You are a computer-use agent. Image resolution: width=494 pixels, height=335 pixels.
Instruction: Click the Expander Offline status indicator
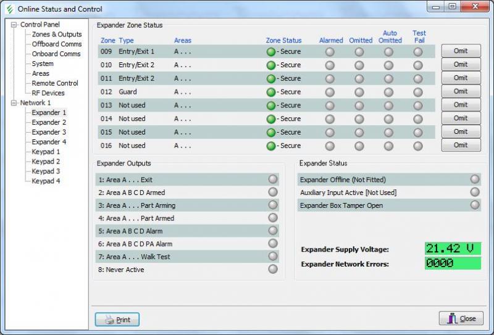474,180
